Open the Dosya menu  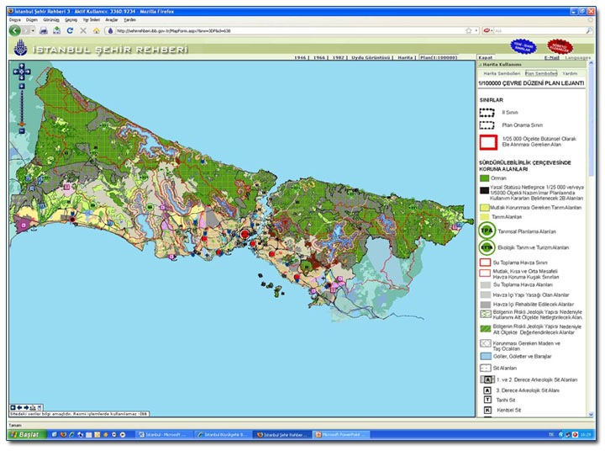[14, 19]
